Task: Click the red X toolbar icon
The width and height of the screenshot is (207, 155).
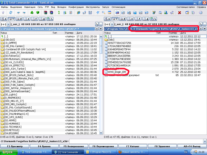Action: tap(179, 13)
